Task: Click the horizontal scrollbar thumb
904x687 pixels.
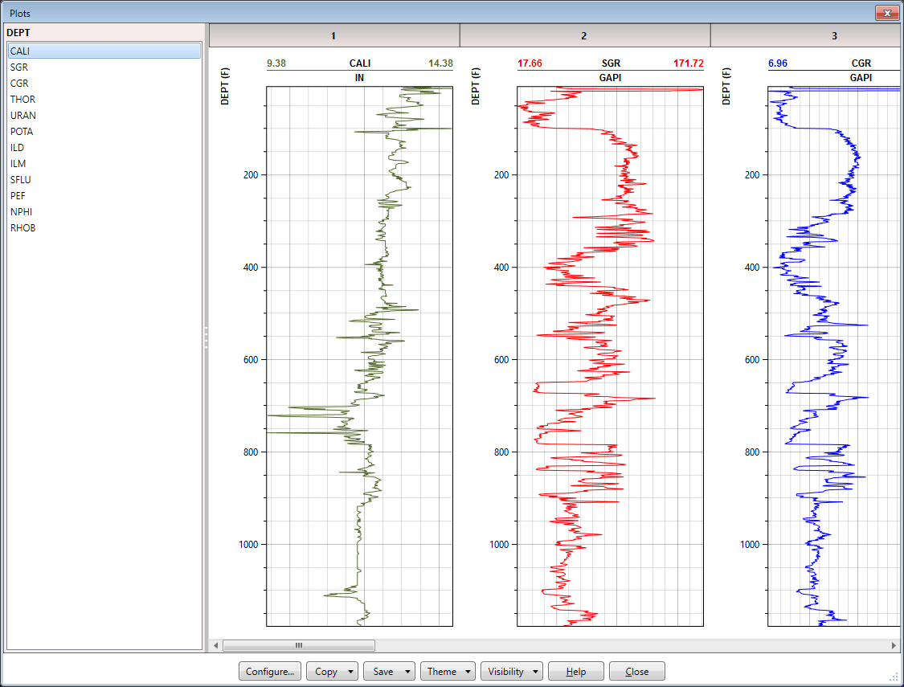Action: click(x=299, y=645)
